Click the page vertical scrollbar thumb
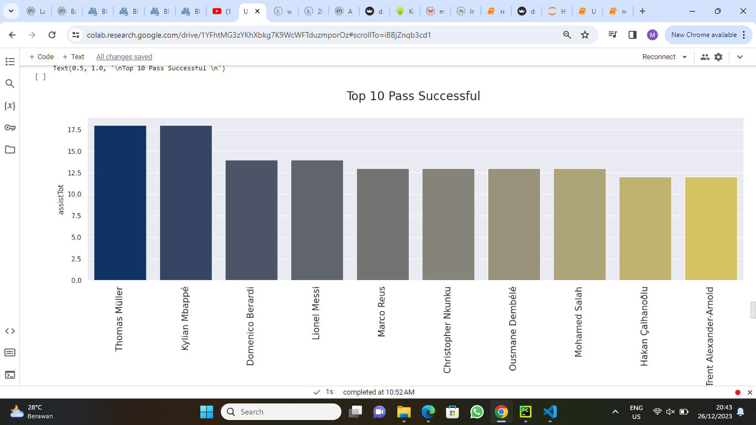Screen dimensions: 756x425 [x=753, y=310]
